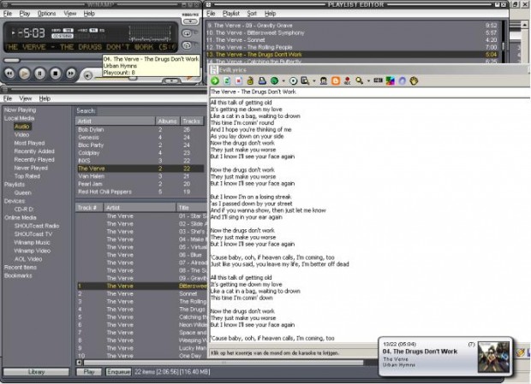
Task: Open the File menu in Playlist Editor
Action: (x=211, y=14)
